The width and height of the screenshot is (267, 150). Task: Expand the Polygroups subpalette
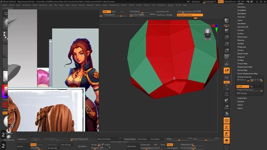click(242, 47)
